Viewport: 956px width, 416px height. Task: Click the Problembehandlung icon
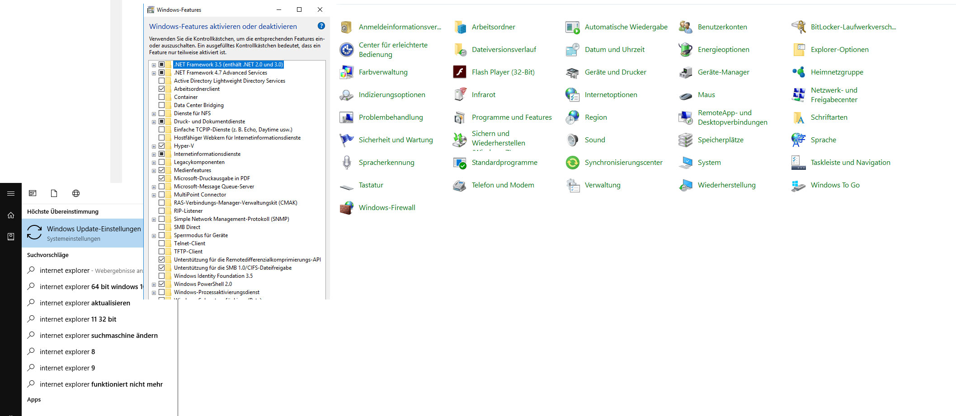click(x=347, y=117)
